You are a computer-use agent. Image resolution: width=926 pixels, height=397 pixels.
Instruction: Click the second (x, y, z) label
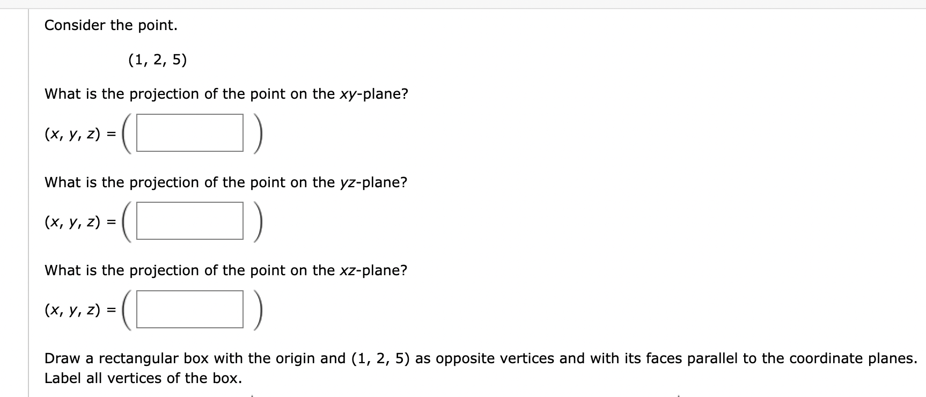click(x=72, y=222)
